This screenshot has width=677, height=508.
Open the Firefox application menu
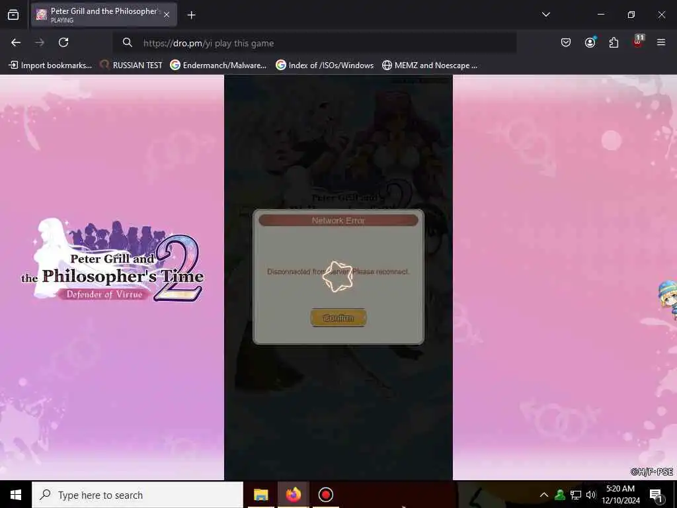[661, 42]
